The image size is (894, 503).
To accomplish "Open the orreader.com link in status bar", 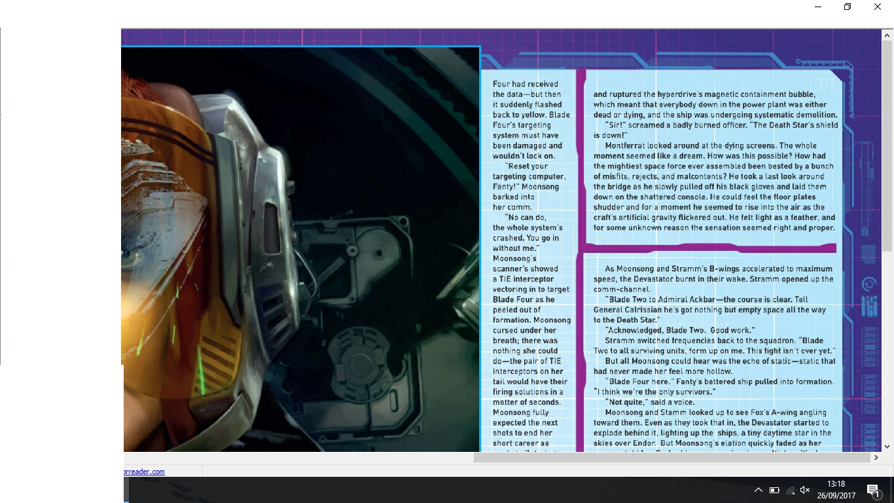I will (144, 472).
